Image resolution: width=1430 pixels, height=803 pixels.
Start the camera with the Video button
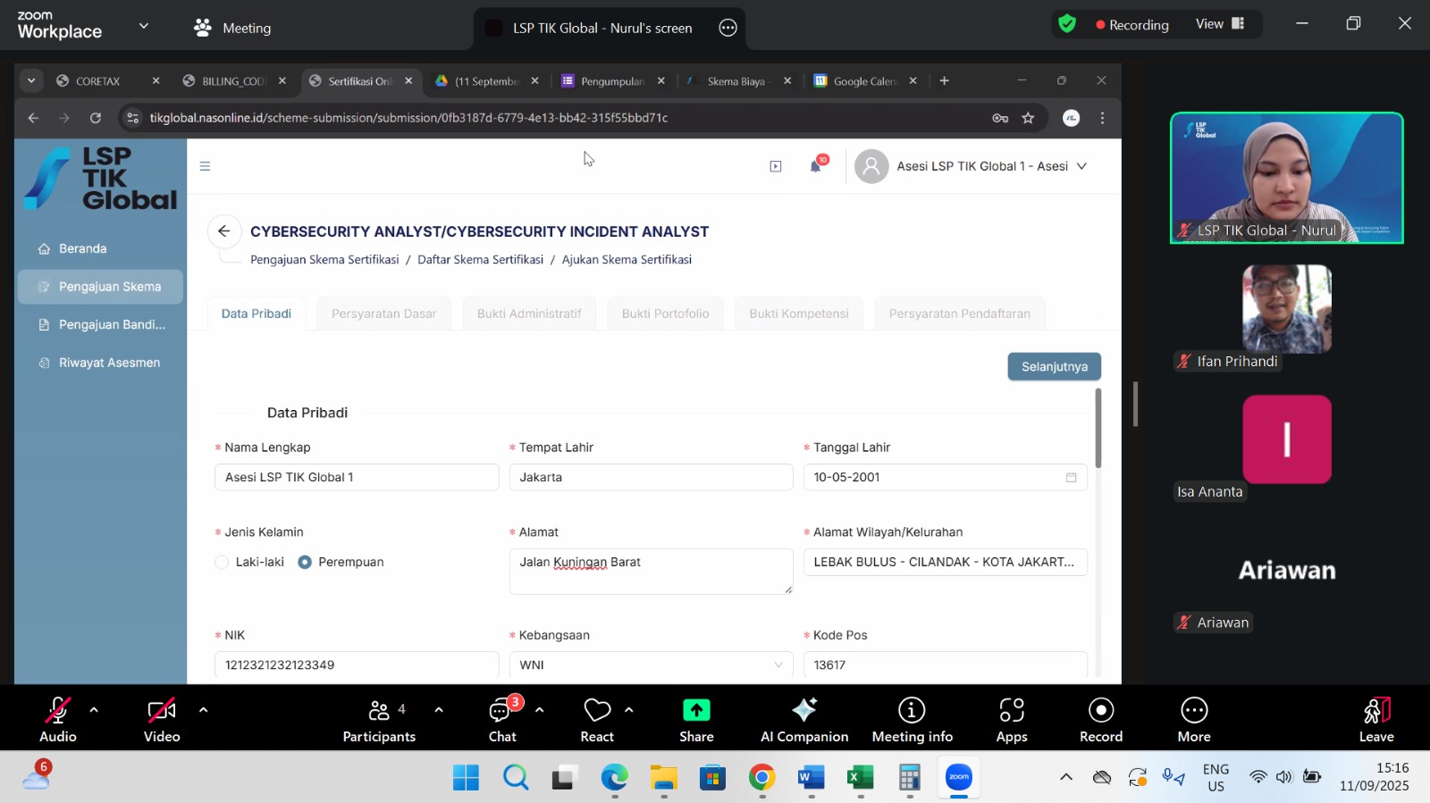pyautogui.click(x=162, y=712)
